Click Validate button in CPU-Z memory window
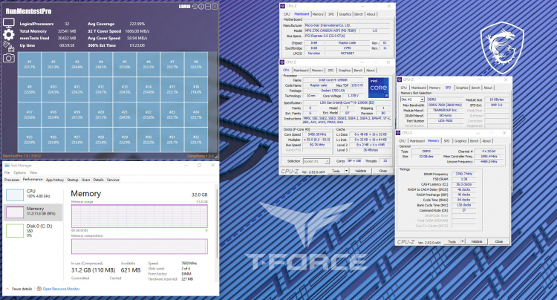This screenshot has height=300, width=557. click(476, 241)
